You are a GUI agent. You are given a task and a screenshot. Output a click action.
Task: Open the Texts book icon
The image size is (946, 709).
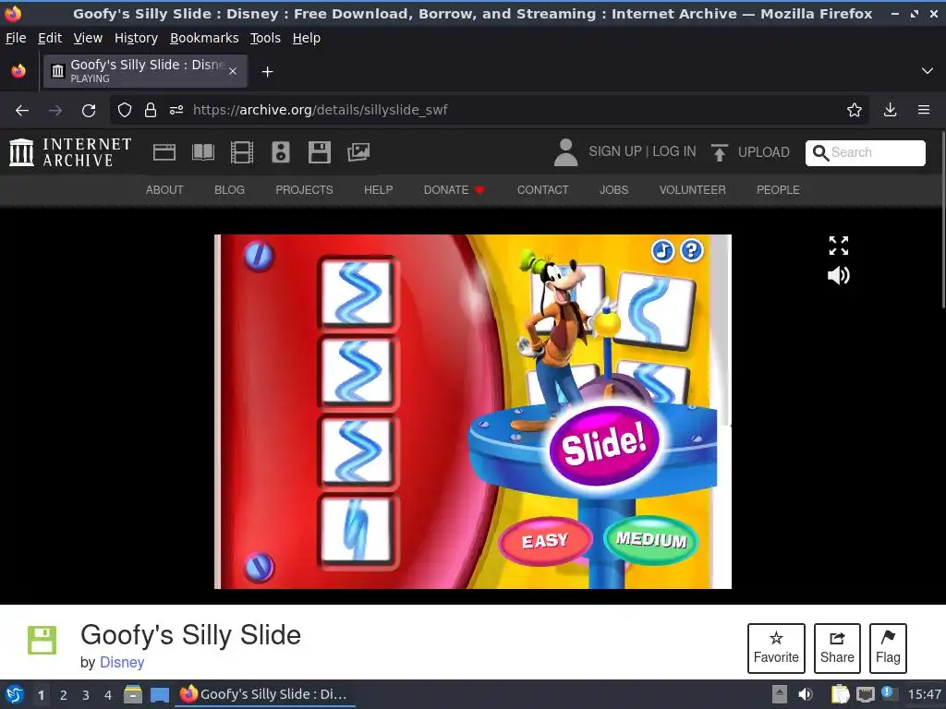pos(202,152)
